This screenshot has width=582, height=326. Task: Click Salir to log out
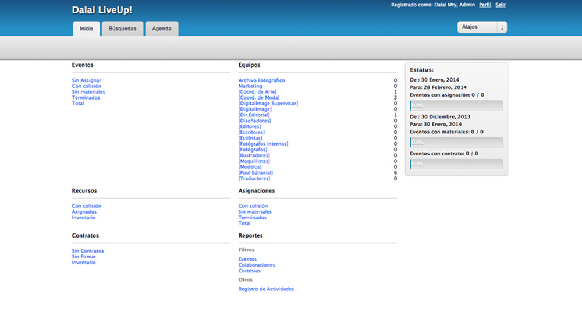pos(501,5)
